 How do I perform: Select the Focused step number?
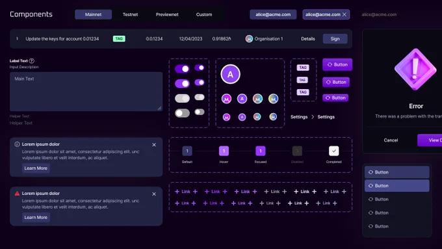point(261,151)
